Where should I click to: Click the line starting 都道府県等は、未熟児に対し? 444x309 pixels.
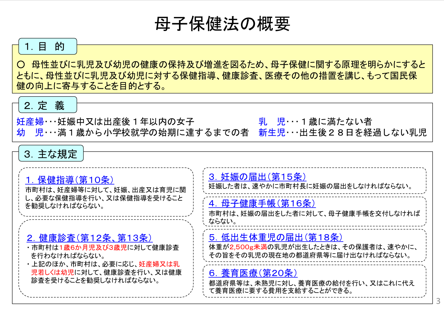[312, 283]
